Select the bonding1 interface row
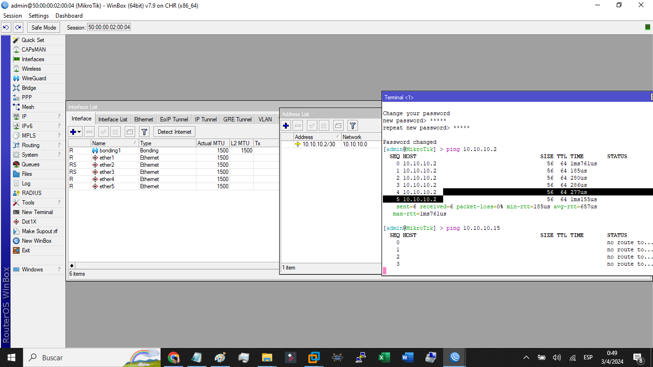The height and width of the screenshot is (367, 653). pos(174,151)
